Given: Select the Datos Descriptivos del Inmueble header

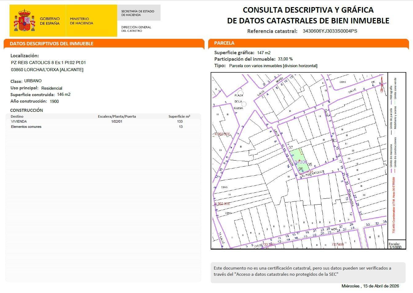Looking at the screenshot, I should click(51, 43).
